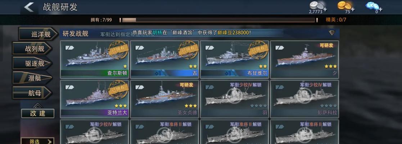Viewport: 402px width, 144px height.
Task: Add silver coins with the plus icon
Action: point(325,9)
